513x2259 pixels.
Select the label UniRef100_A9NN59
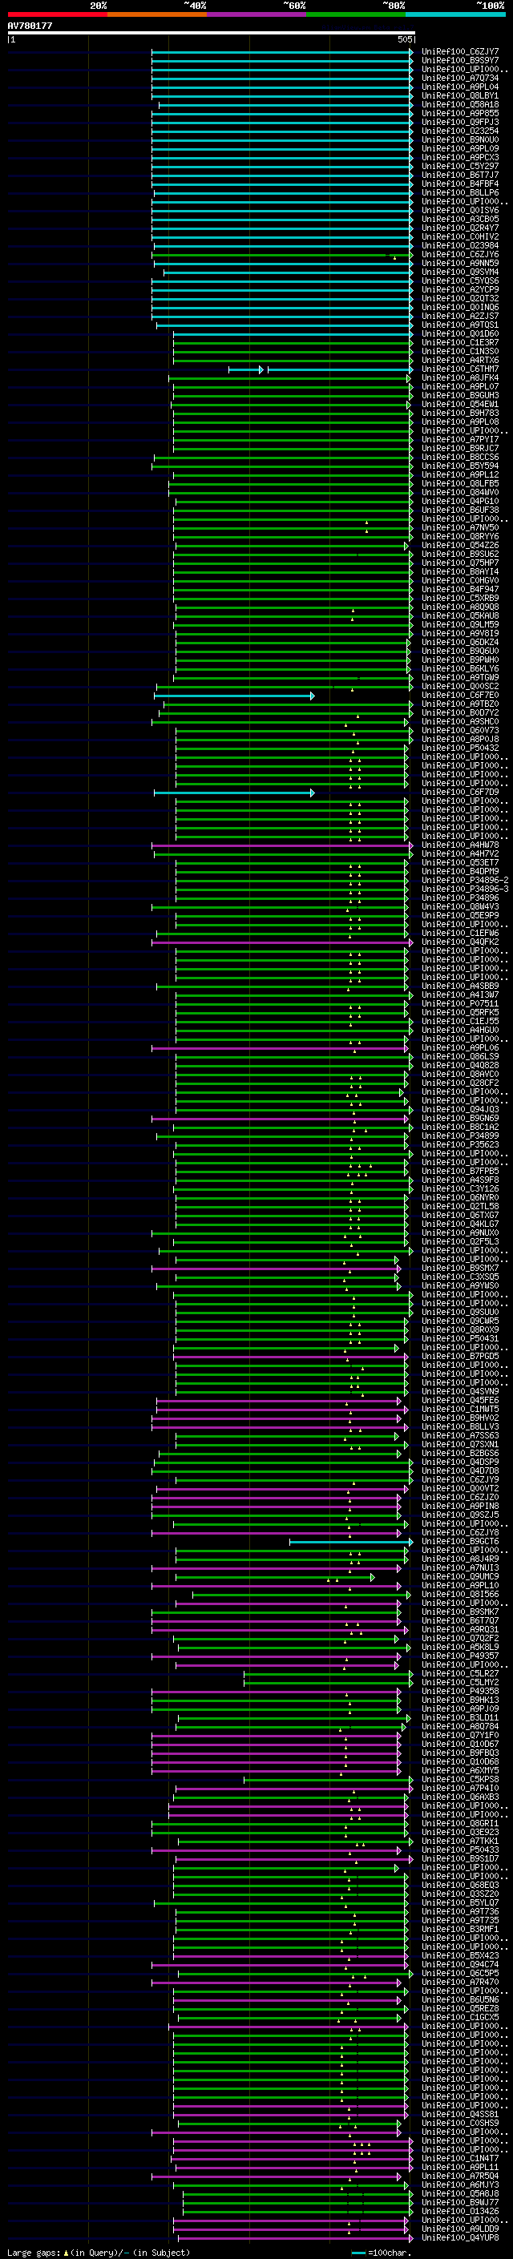click(460, 263)
